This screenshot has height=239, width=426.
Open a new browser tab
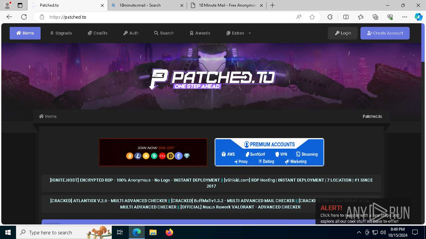coord(272,5)
